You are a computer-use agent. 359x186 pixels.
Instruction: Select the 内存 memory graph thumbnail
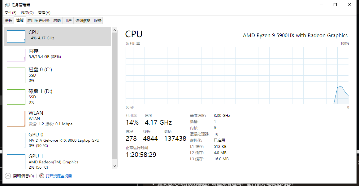pos(16,55)
